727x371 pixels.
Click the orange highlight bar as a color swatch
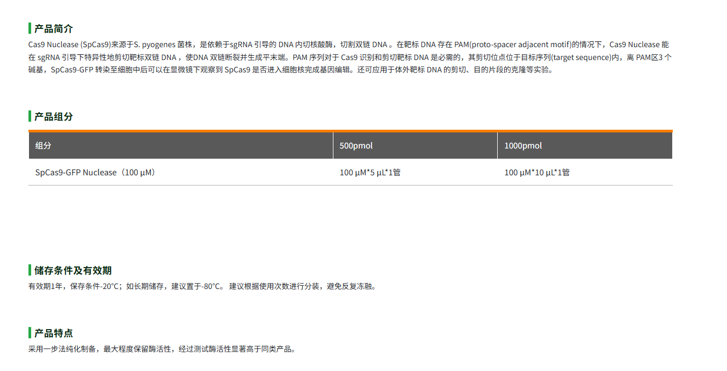click(x=350, y=130)
